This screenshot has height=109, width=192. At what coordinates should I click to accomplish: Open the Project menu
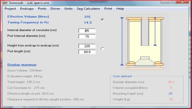[x=10, y=9]
